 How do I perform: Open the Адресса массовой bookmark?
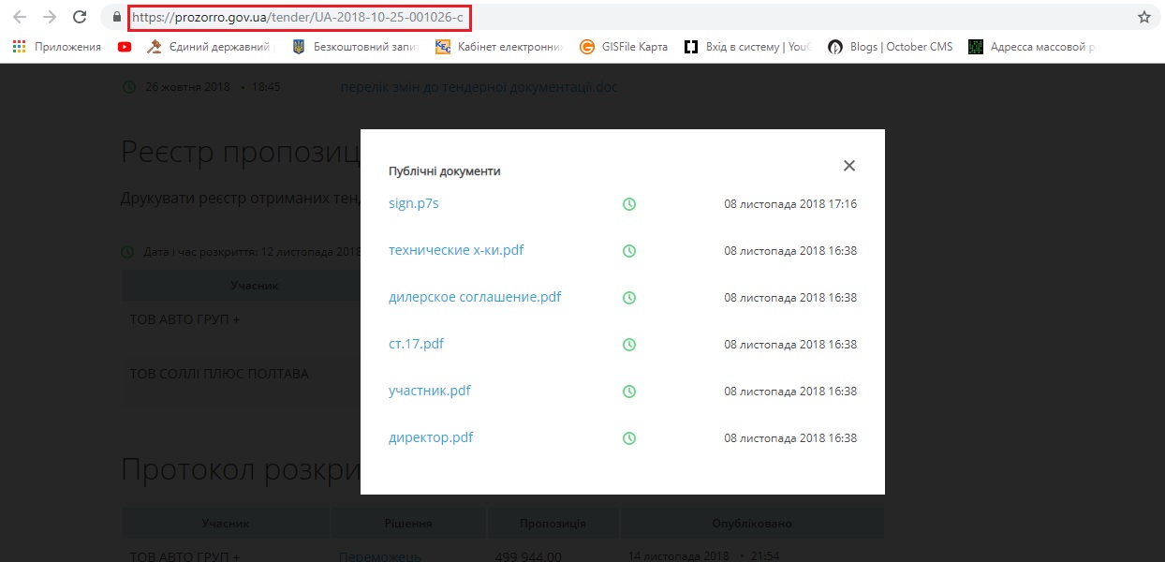1031,47
